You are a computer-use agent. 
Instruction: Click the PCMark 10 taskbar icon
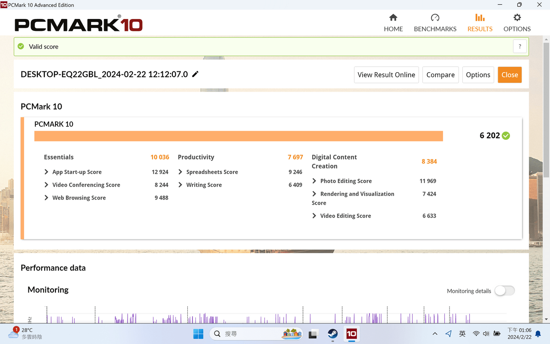point(351,334)
